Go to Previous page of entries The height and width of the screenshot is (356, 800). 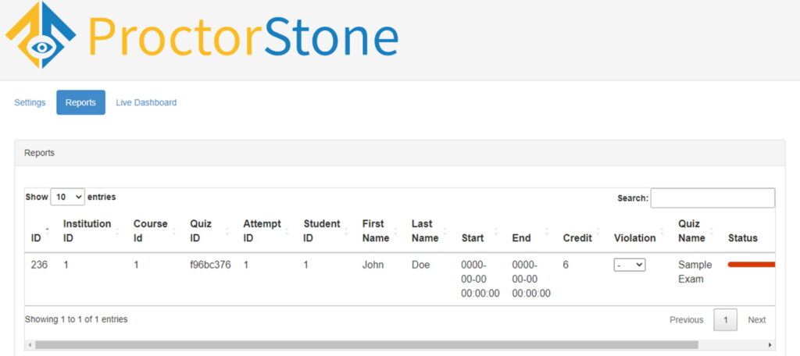pos(686,319)
